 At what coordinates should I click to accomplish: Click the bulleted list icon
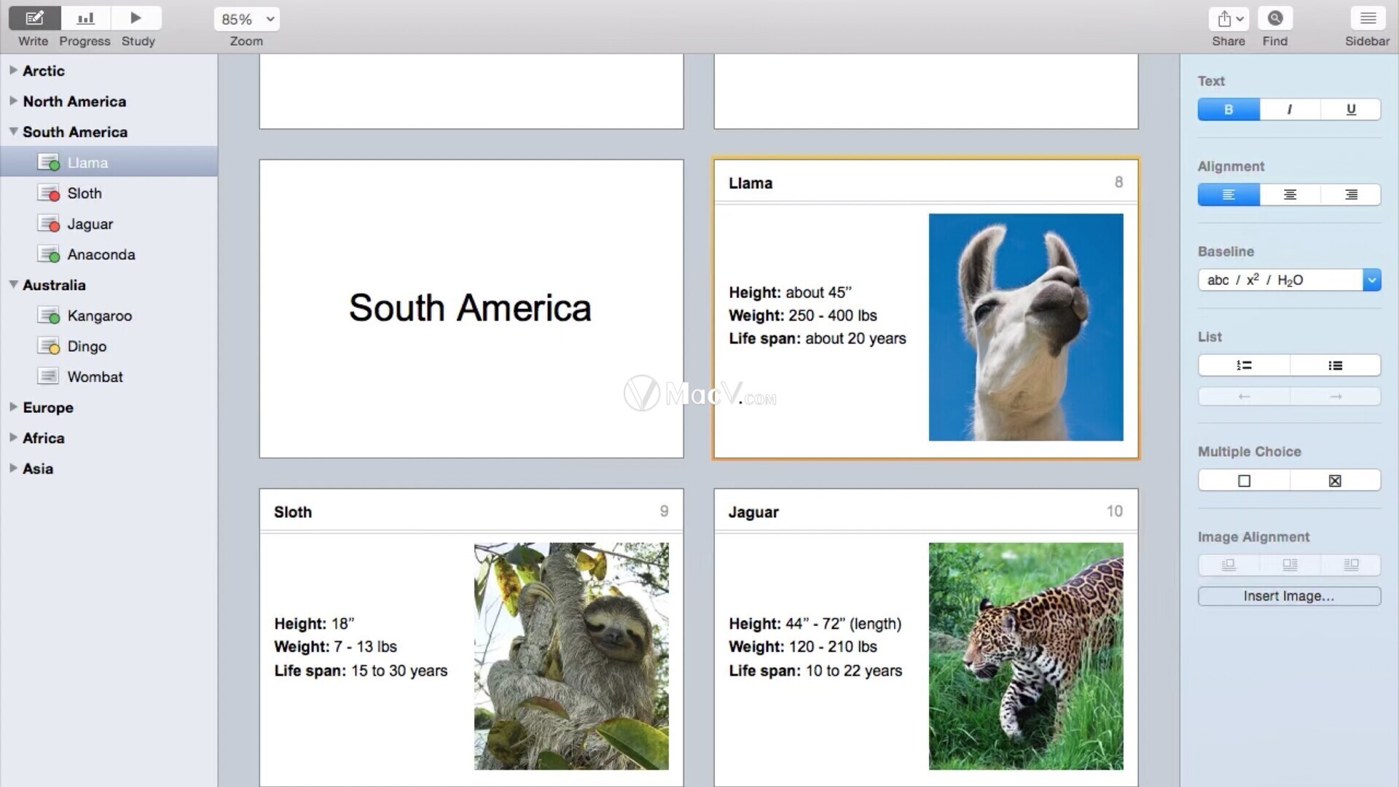(x=1335, y=364)
